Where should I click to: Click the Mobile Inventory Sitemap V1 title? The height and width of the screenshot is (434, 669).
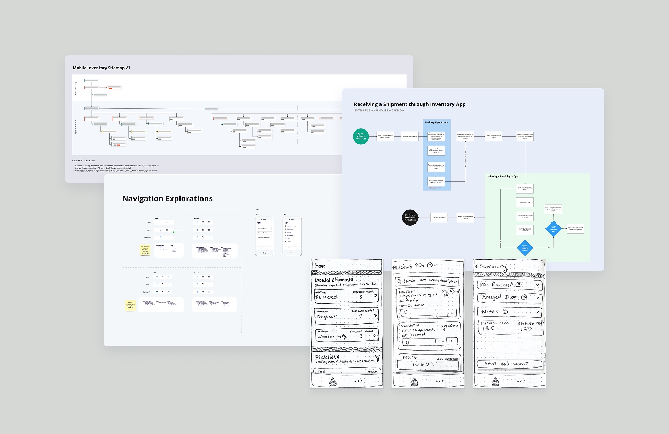coord(101,68)
